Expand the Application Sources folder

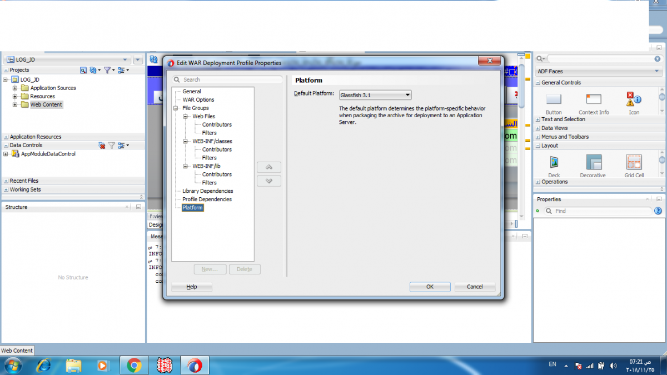tap(16, 88)
